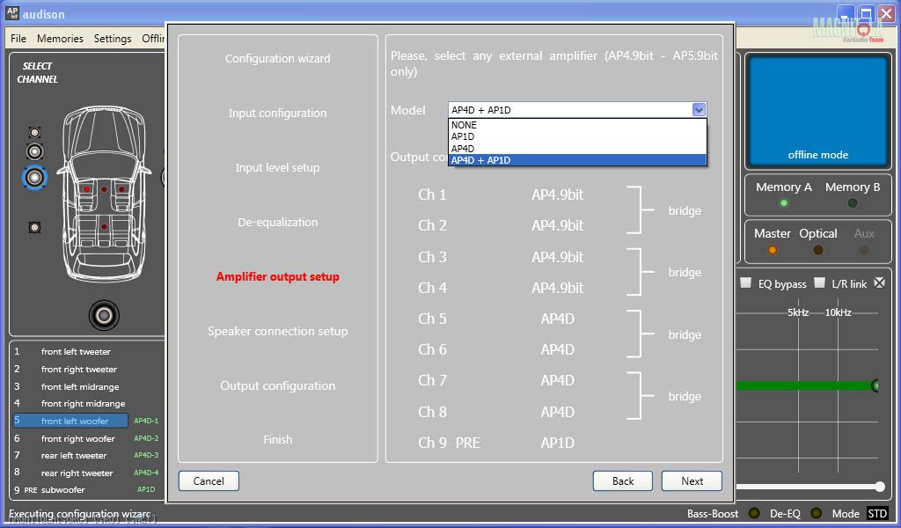Click the Next button

pos(692,480)
